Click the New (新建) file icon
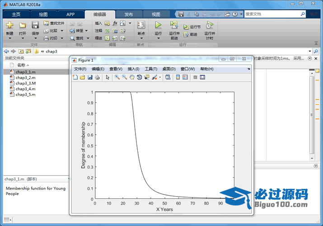 9,25
